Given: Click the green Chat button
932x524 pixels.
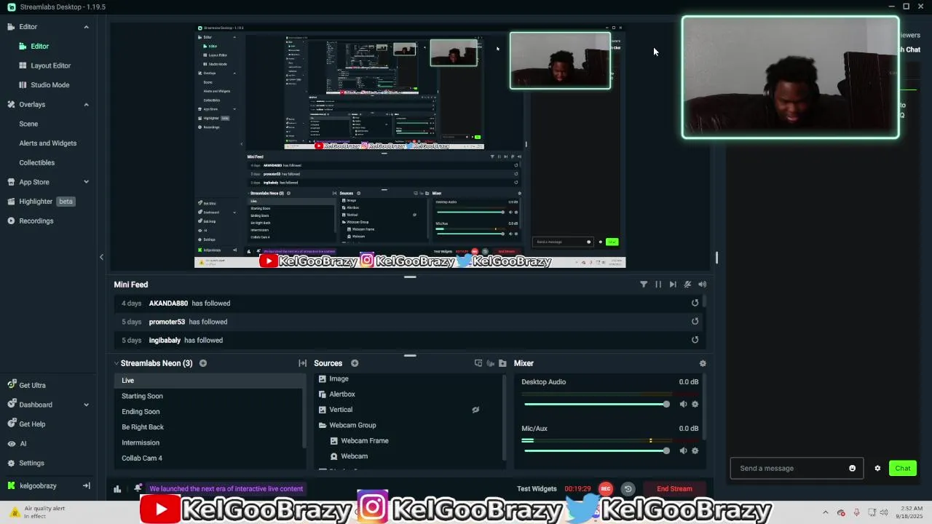Looking at the screenshot, I should tap(903, 469).
